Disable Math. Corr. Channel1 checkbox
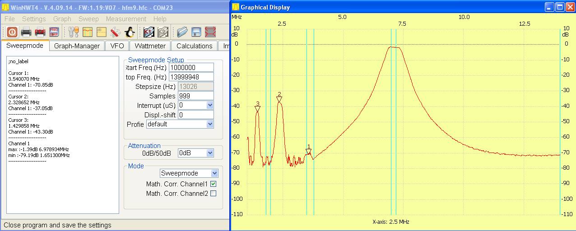The height and width of the screenshot is (231, 576). pyautogui.click(x=214, y=184)
